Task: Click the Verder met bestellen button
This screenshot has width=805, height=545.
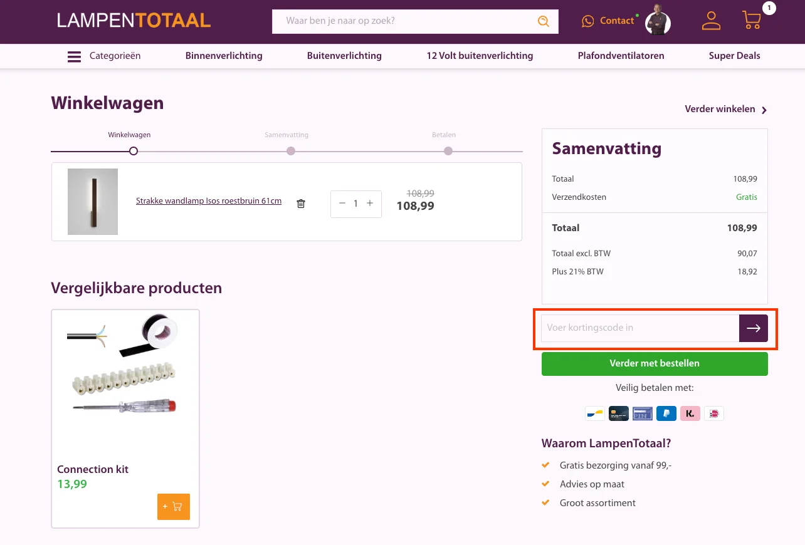Action: 654,363
